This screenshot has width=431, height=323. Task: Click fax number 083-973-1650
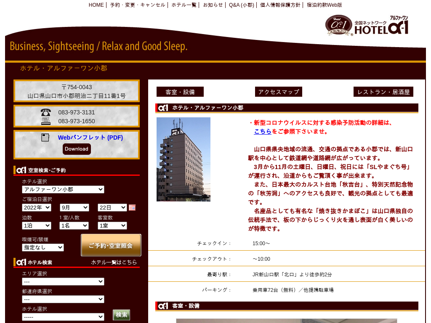77,121
